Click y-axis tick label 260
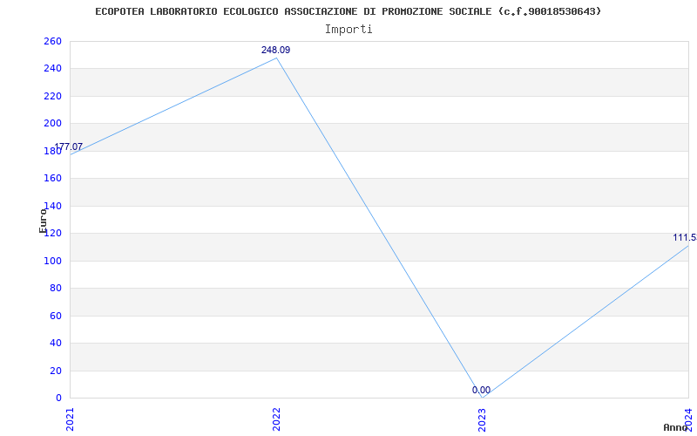The image size is (697, 436). click(x=52, y=41)
